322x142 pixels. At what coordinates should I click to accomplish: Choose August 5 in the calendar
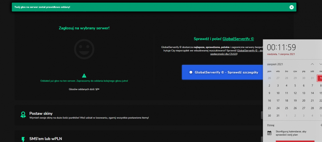coord(295,86)
